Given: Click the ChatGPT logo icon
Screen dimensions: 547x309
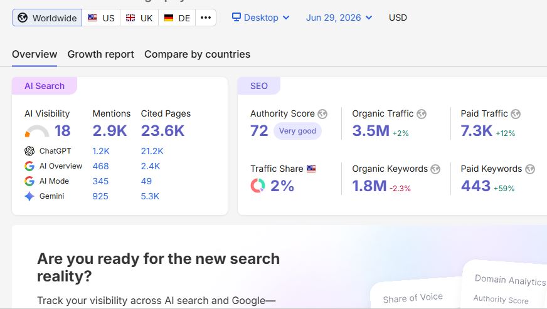Looking at the screenshot, I should 29,151.
